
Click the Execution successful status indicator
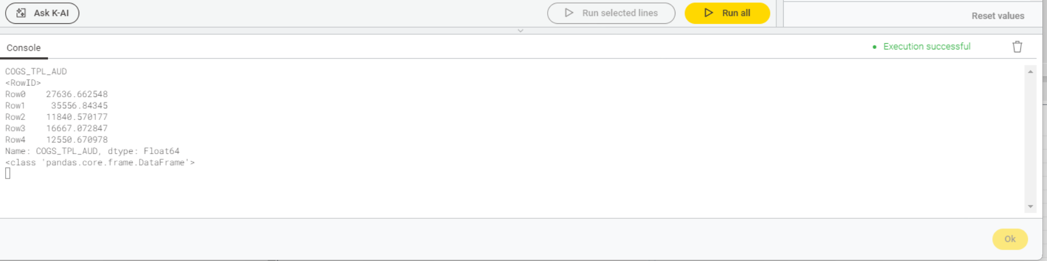click(922, 47)
